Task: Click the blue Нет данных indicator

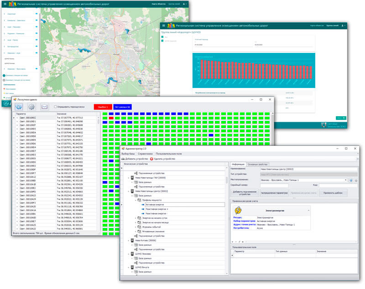Action: [x=122, y=107]
